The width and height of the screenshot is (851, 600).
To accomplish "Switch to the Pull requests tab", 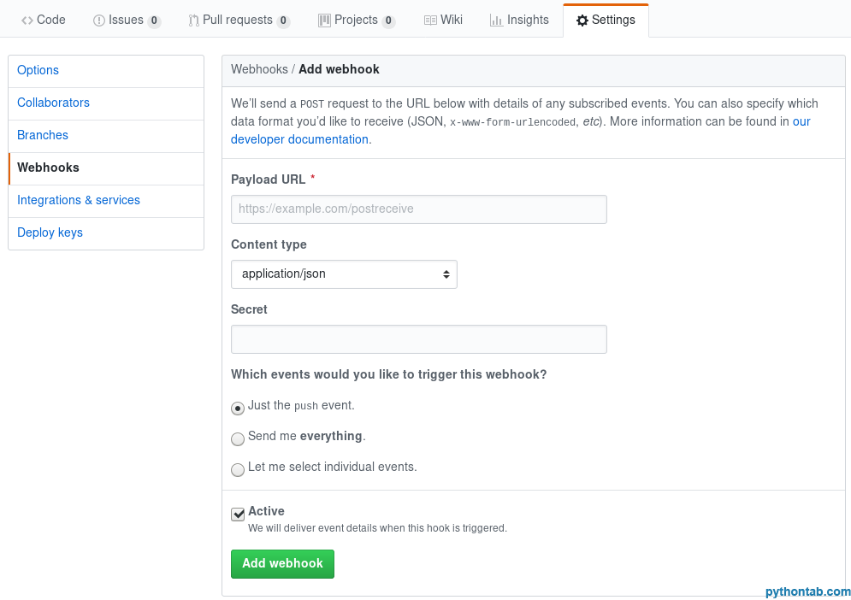I will (239, 20).
